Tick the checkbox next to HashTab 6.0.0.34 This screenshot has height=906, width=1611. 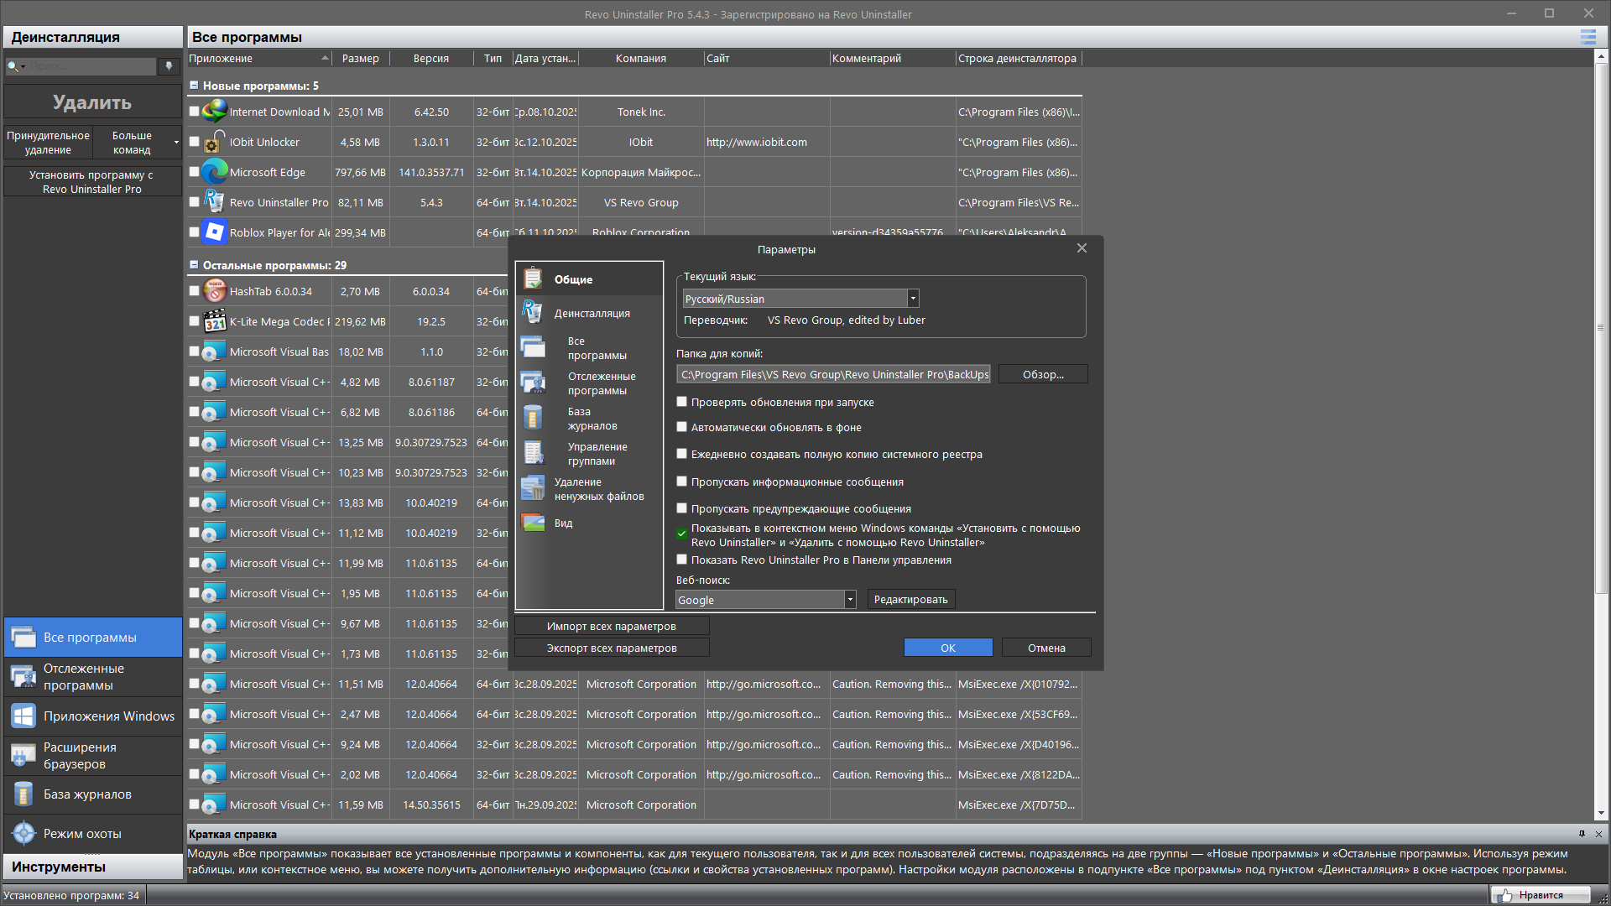click(x=195, y=291)
